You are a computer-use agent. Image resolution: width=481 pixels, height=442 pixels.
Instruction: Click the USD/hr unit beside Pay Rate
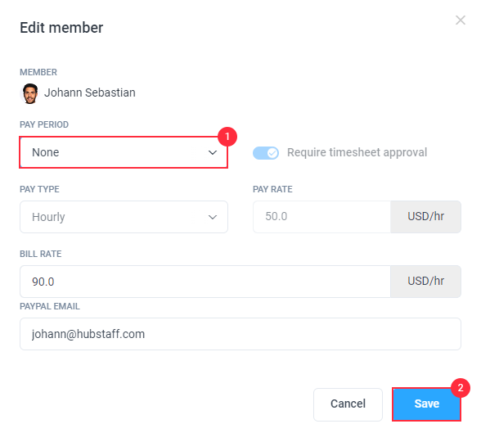425,217
